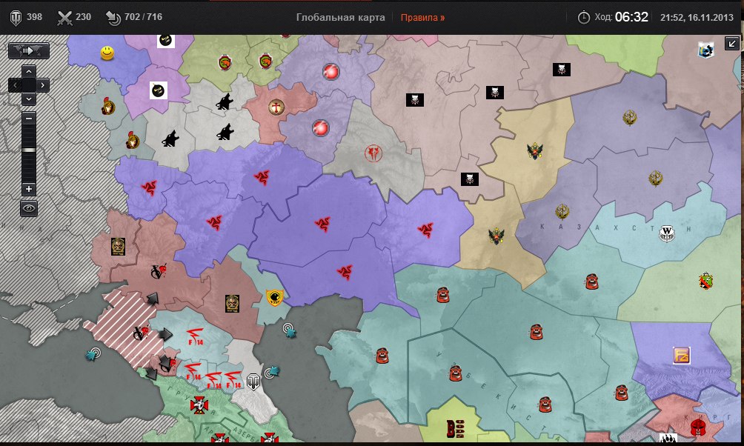Zoom in with the plus button
Viewport: 744px width, 446px height.
coord(29,189)
